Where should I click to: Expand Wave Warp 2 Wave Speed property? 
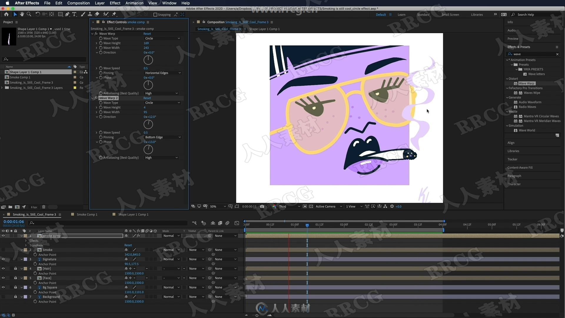coord(97,132)
